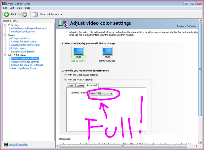
Task: Close the NVIDIA Control Panel window
Action: tap(199, 4)
